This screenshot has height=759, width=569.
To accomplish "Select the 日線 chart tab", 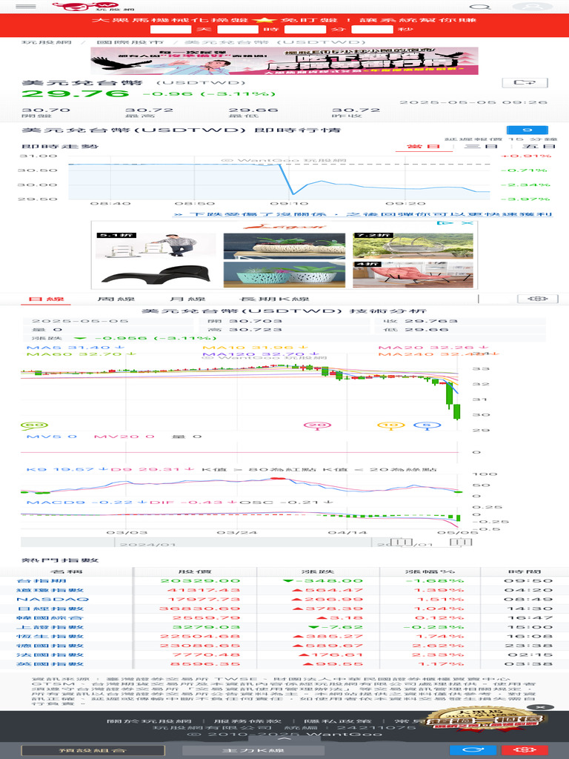I will point(46,299).
